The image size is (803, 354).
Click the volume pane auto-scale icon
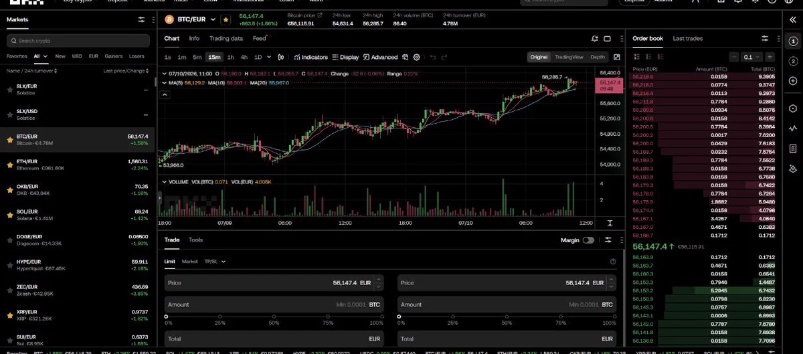610,223
